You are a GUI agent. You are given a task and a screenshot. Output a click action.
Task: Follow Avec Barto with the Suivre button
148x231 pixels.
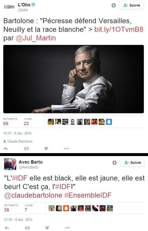[132, 163]
